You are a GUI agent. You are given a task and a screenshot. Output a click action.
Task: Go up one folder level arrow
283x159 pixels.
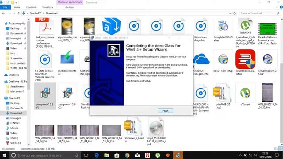19,13
